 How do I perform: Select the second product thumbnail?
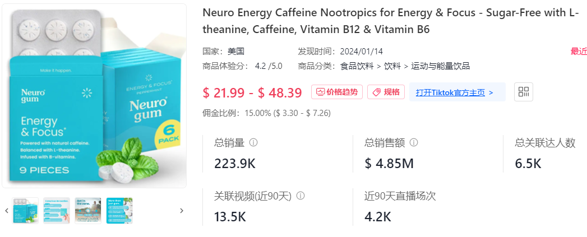(57, 211)
